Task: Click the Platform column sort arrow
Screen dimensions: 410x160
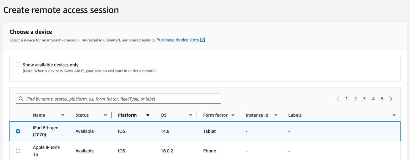Action: 148,115
